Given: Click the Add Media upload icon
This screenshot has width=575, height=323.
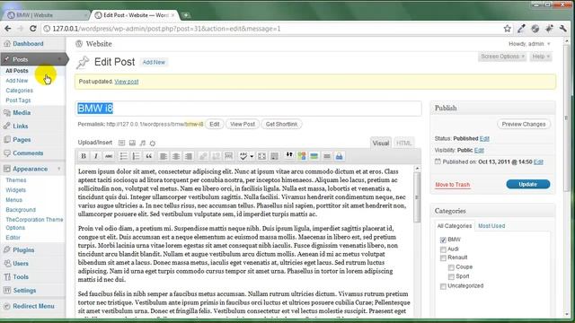Looking at the screenshot, I should [x=153, y=144].
